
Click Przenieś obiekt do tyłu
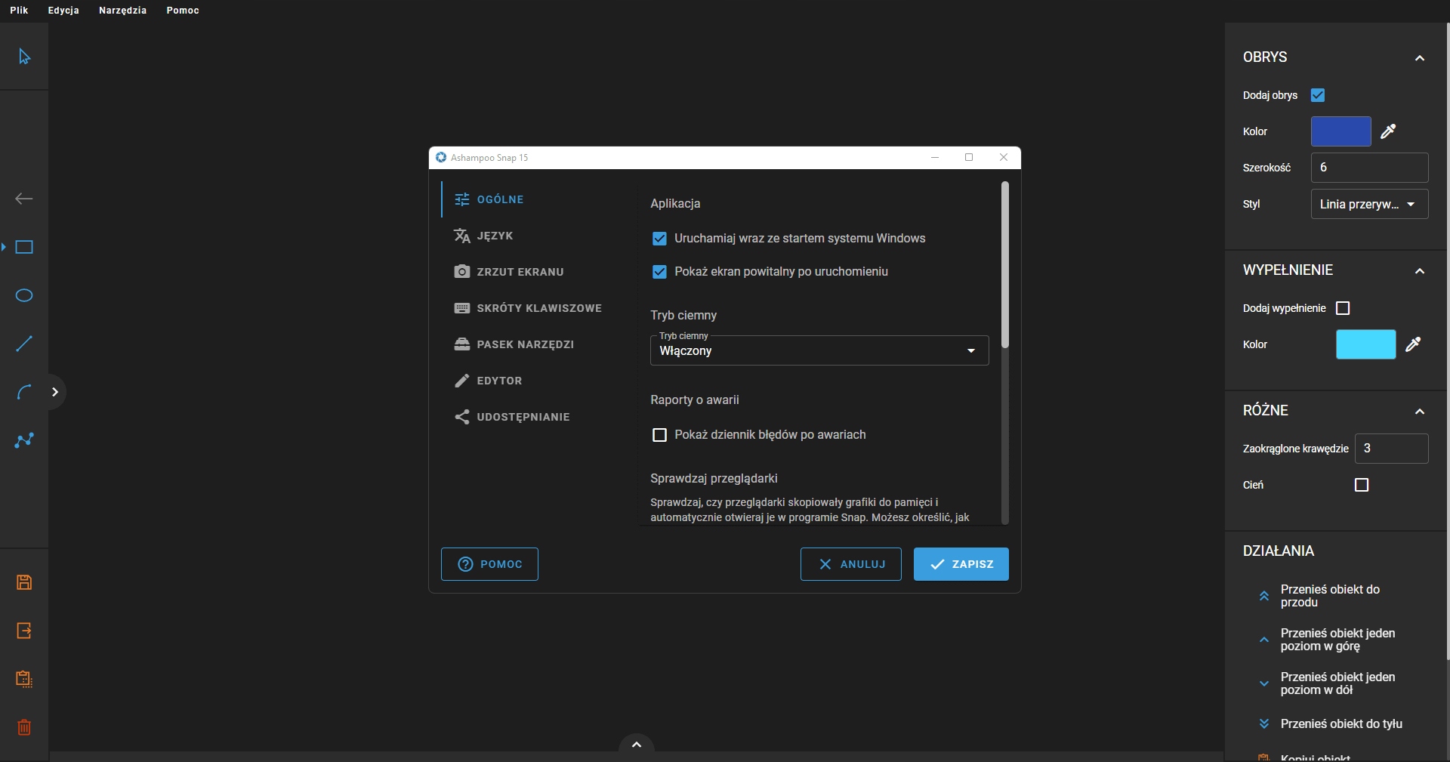pos(1341,723)
